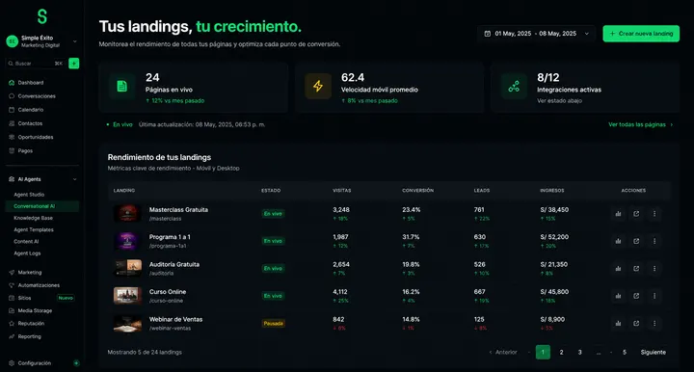
Task: Open Conversaciones in the sidebar
Action: click(x=37, y=96)
